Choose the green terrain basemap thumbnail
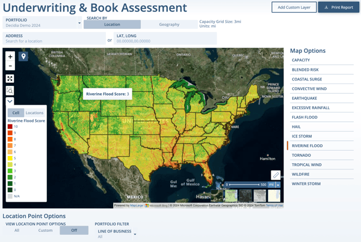This screenshot has height=242, width=361. [x=231, y=196]
